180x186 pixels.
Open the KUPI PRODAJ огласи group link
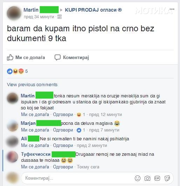tap(93, 10)
